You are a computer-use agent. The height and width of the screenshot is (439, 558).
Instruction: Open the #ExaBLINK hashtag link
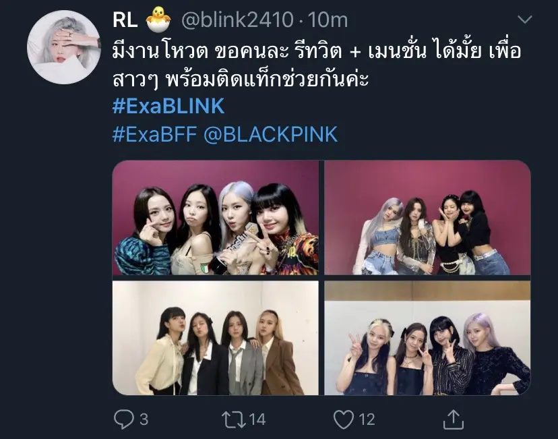point(168,106)
